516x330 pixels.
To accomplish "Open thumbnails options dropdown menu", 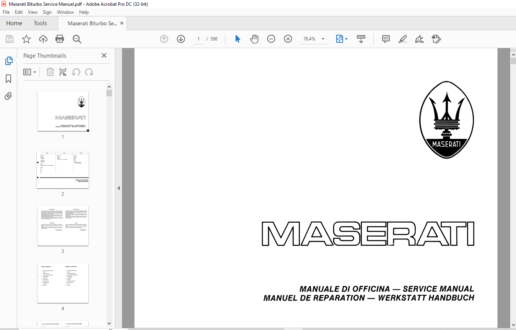I will (x=30, y=72).
